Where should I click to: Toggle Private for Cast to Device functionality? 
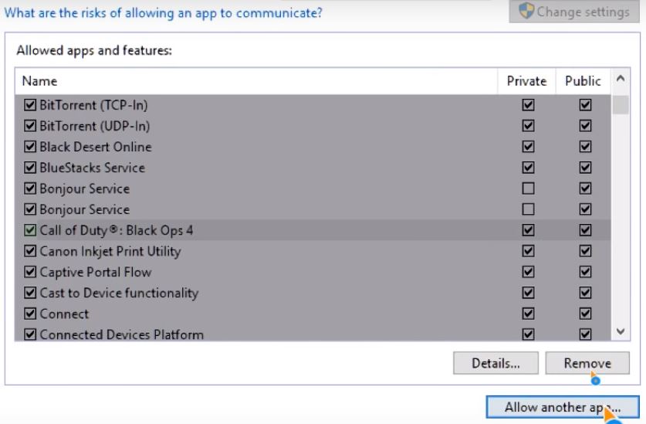click(x=528, y=293)
